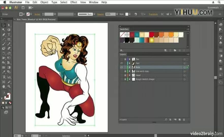Expand the Body layer

click(130, 67)
